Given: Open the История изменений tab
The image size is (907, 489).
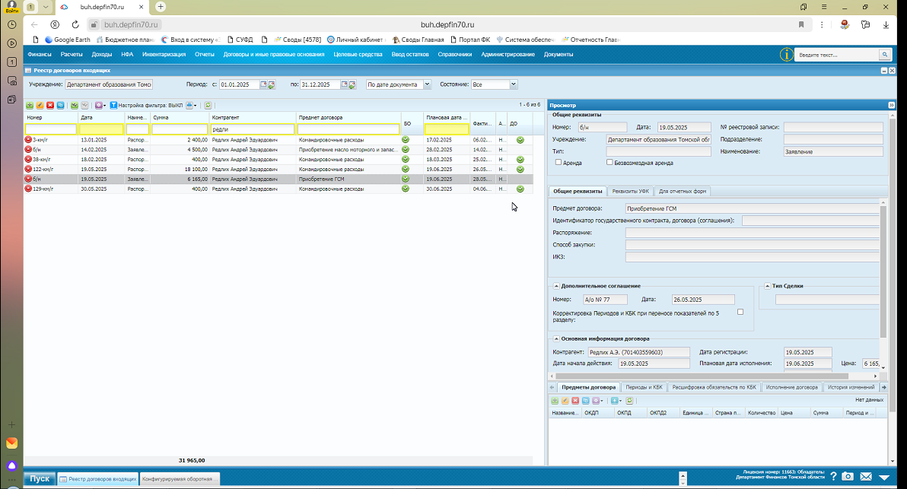Looking at the screenshot, I should pos(851,387).
